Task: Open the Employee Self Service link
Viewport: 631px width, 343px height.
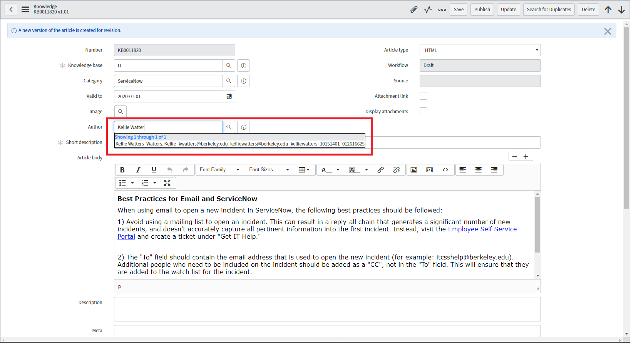Action: 482,229
